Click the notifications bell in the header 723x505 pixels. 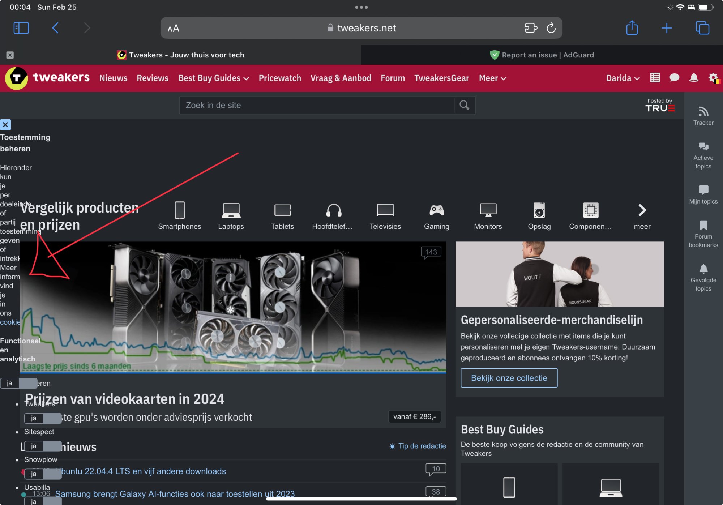(693, 78)
